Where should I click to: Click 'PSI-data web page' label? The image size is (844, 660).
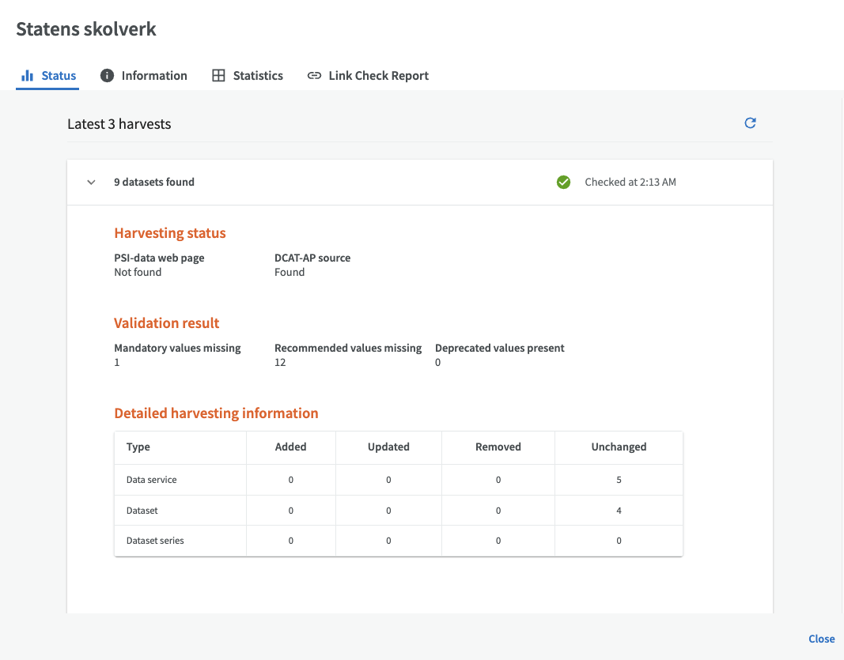159,258
